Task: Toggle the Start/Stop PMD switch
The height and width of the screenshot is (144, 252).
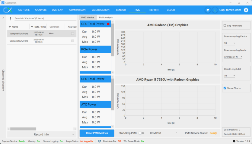Action: (141, 133)
